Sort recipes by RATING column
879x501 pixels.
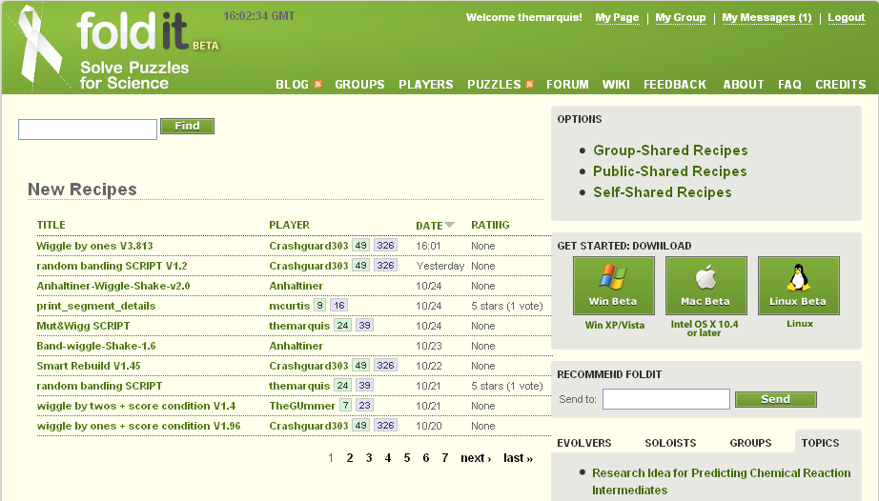[491, 225]
